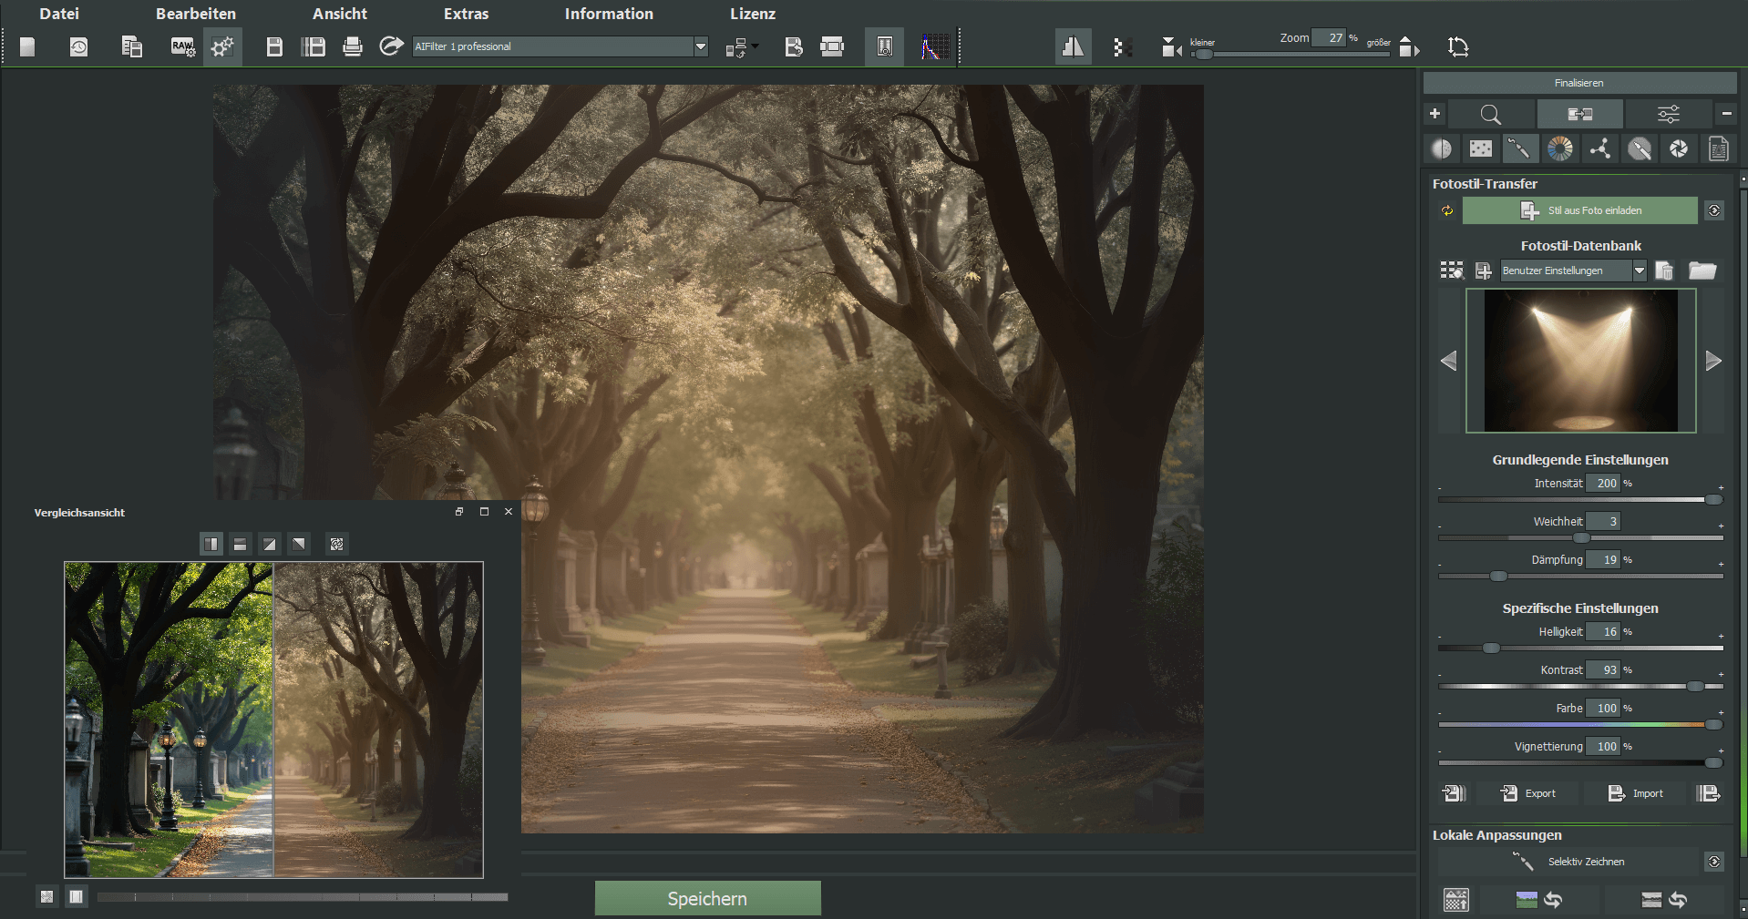Open the AIFilter 1 professional dropdown
The height and width of the screenshot is (919, 1748).
point(560,46)
